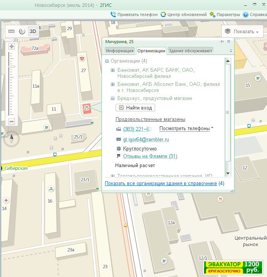Click the ЭВАКУАТОР 1200 руб. advertisement banner
Image resolution: width=267 pixels, height=277 pixels.
tap(234, 267)
